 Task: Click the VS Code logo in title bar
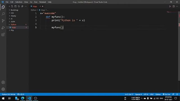coord(3,2)
